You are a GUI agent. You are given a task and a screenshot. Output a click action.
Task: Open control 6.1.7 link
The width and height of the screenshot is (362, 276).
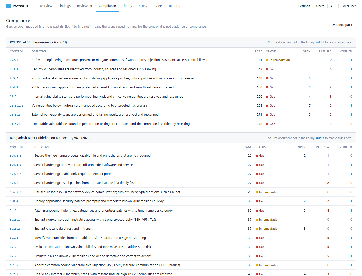tap(14, 265)
